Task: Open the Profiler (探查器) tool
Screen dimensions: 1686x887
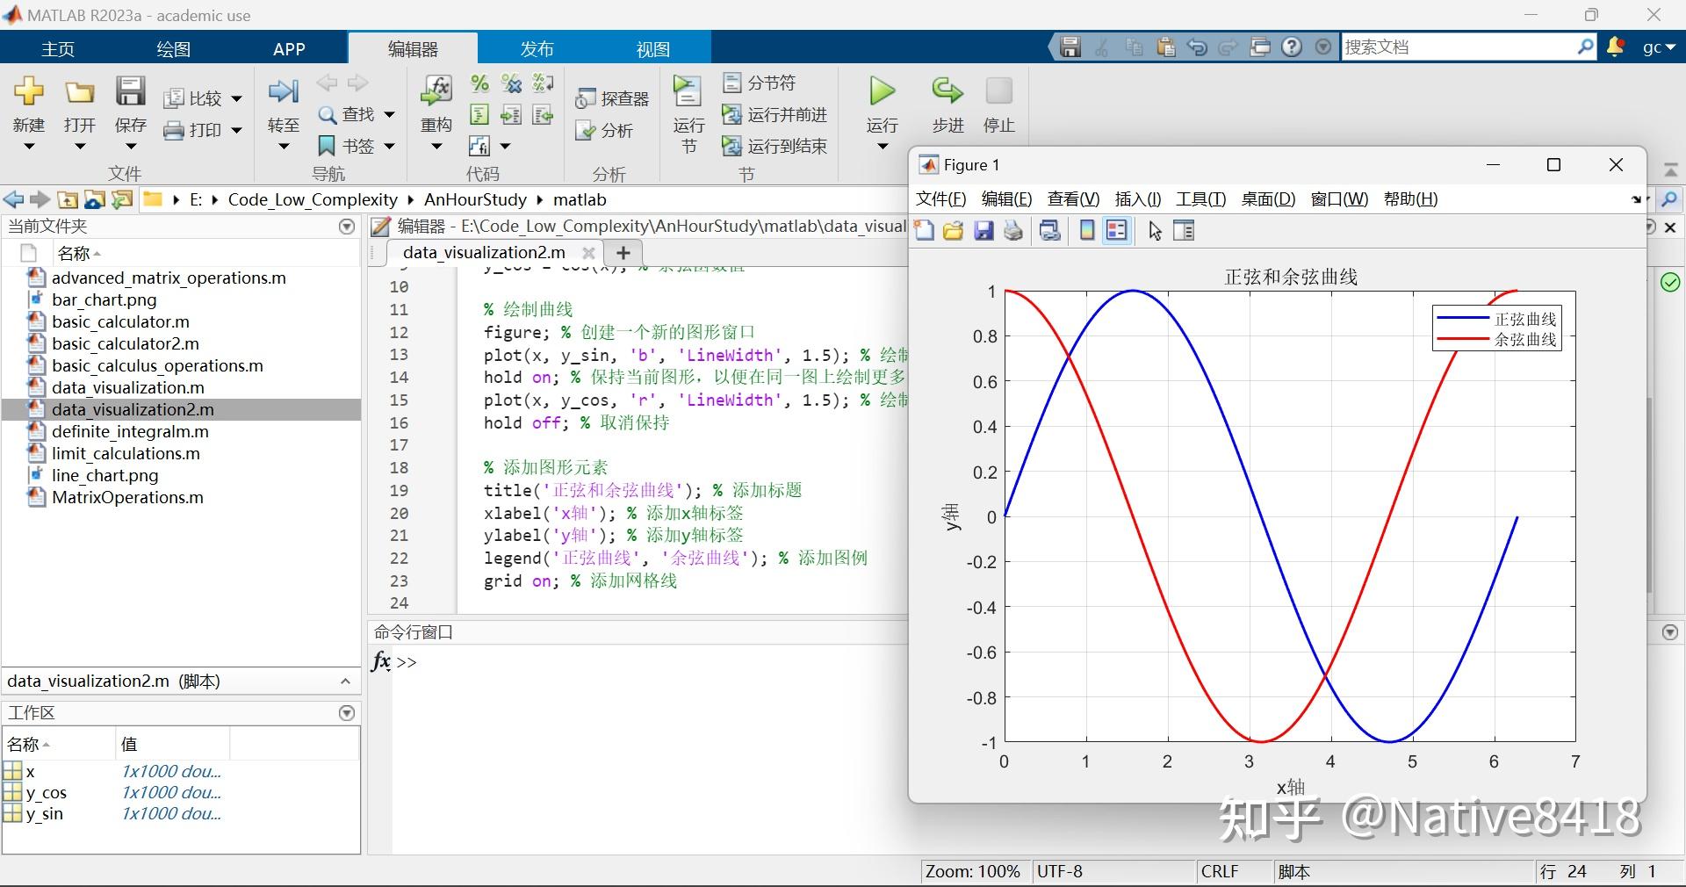Action: pyautogui.click(x=612, y=98)
